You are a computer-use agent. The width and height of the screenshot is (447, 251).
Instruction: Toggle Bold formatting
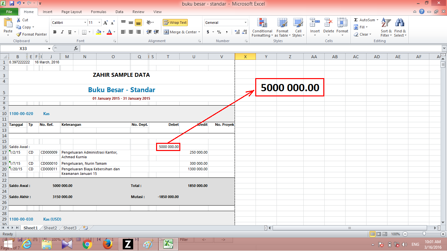(55, 32)
